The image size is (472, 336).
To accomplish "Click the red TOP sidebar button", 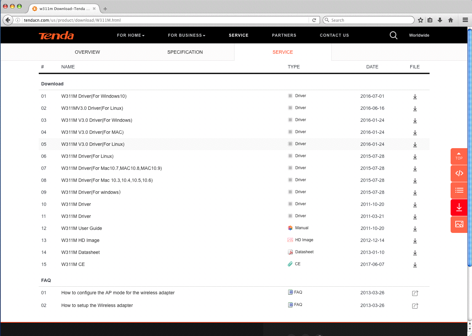I will pyautogui.click(x=459, y=156).
